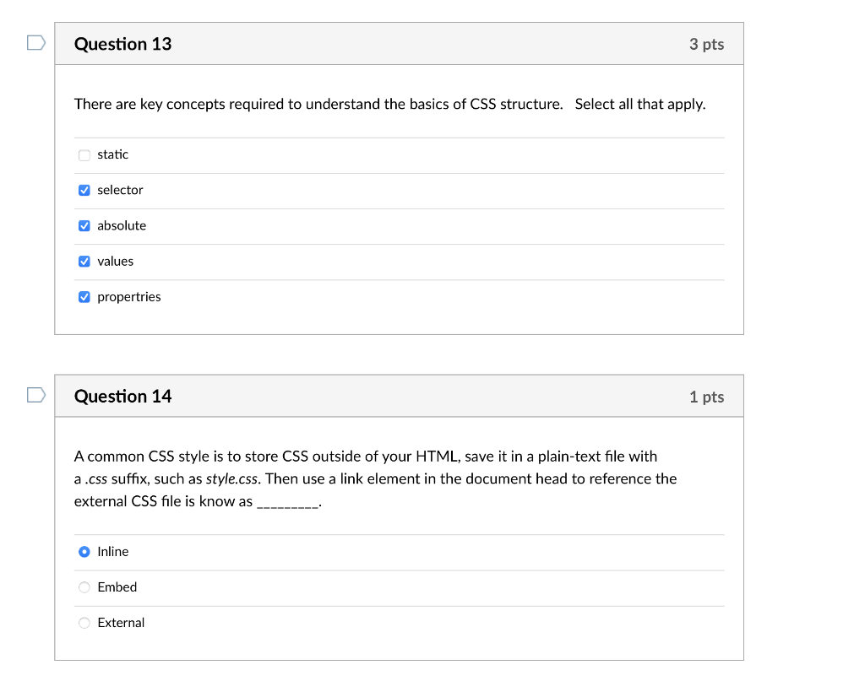Click the 'absolute' answer label text
This screenshot has height=681, width=865.
click(x=122, y=225)
